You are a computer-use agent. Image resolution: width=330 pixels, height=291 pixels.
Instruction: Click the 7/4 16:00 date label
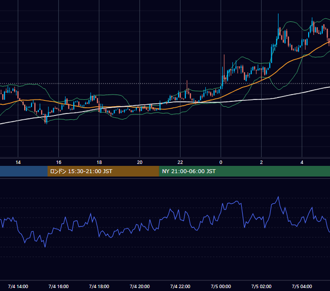click(59, 286)
